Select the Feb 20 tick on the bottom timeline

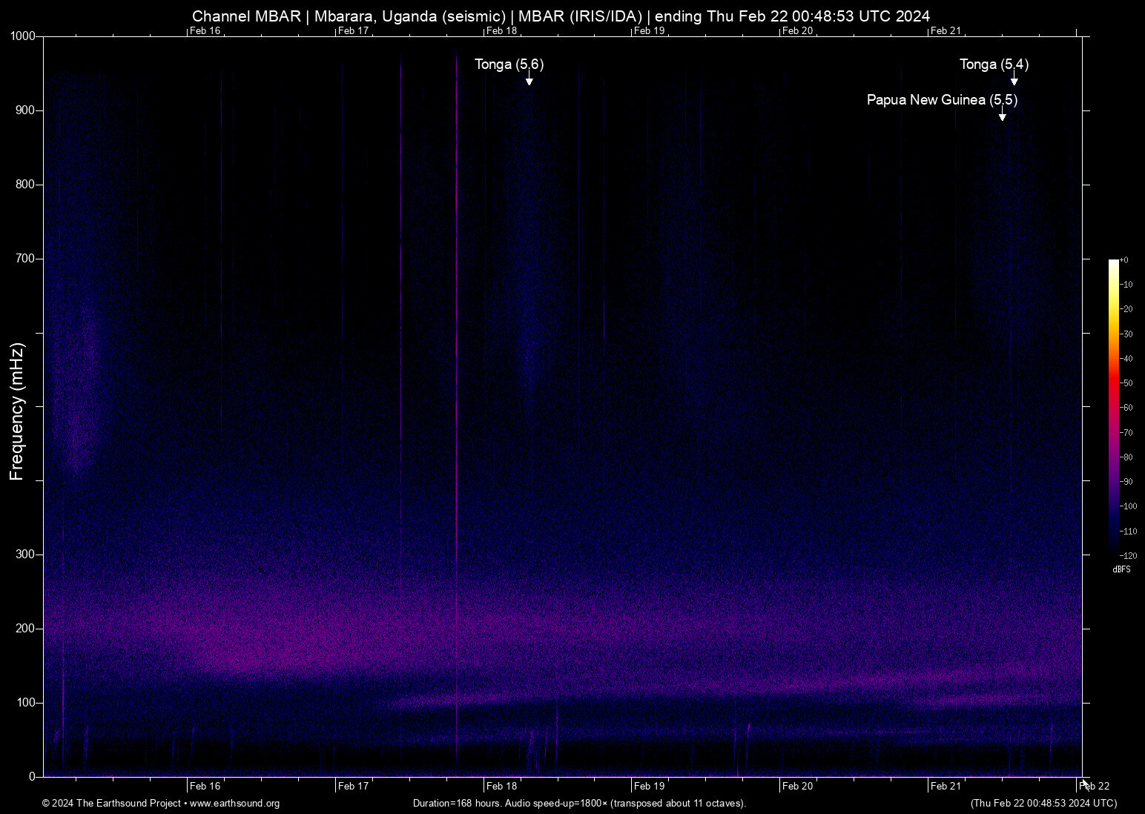[797, 786]
